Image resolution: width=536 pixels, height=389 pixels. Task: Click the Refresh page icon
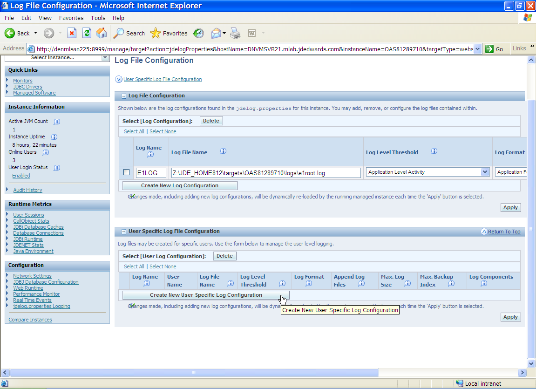(x=87, y=33)
